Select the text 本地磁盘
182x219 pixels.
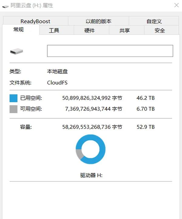[x=57, y=71]
